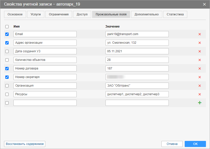Open the Статистика tab

(x=175, y=14)
